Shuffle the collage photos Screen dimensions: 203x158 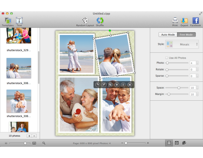click(100, 21)
